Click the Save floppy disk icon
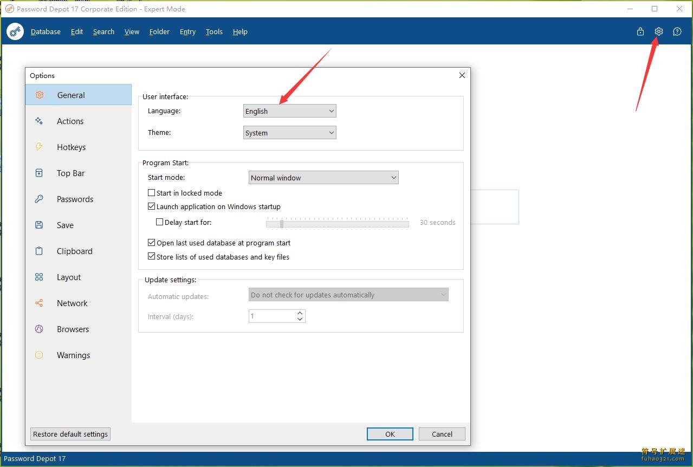693x467 pixels. point(39,225)
